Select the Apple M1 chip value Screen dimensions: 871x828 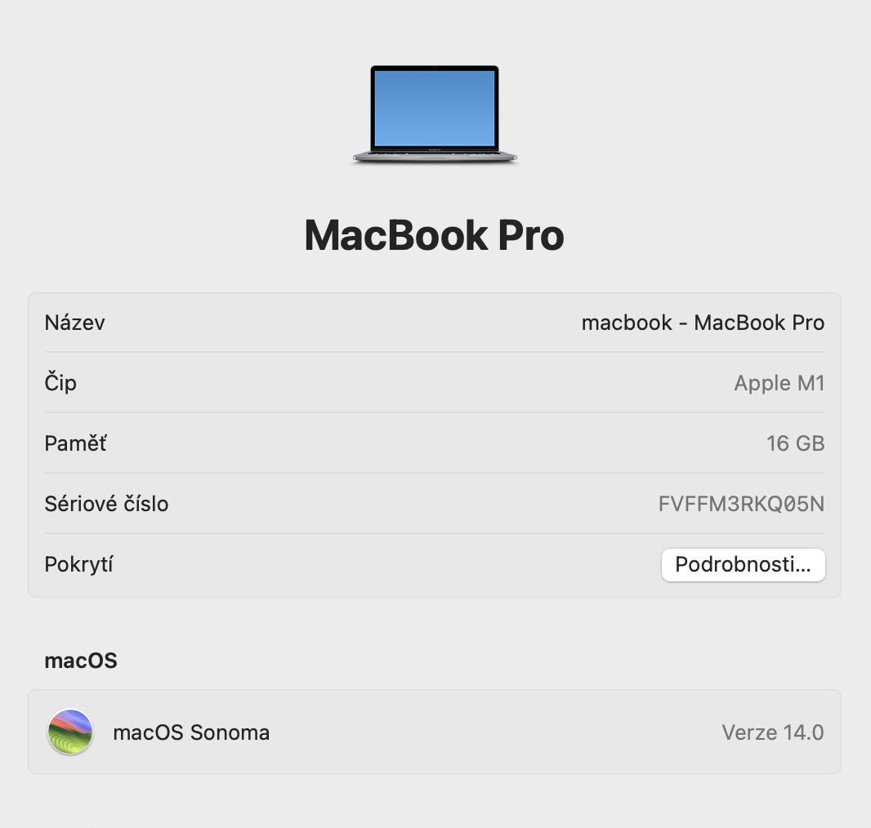tap(779, 383)
